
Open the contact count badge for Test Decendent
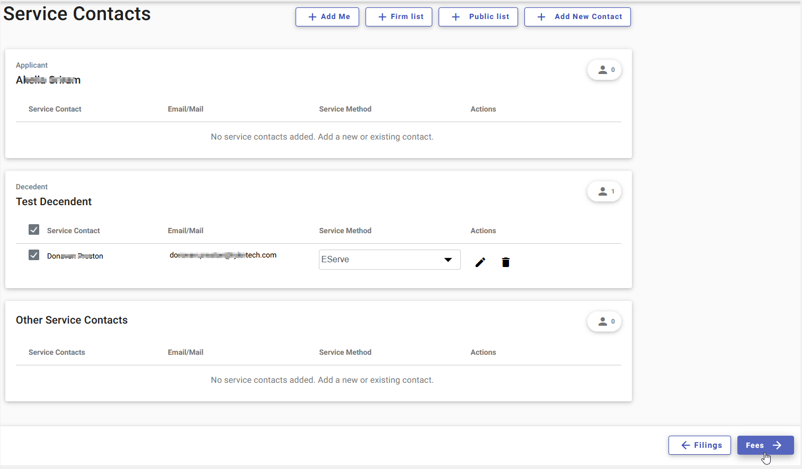(604, 191)
